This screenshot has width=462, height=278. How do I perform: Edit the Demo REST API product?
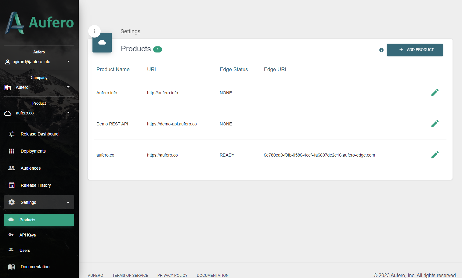(435, 124)
